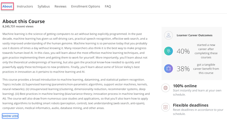The image size is (227, 120).
Task: Click the 100% online heading
Action: click(185, 86)
